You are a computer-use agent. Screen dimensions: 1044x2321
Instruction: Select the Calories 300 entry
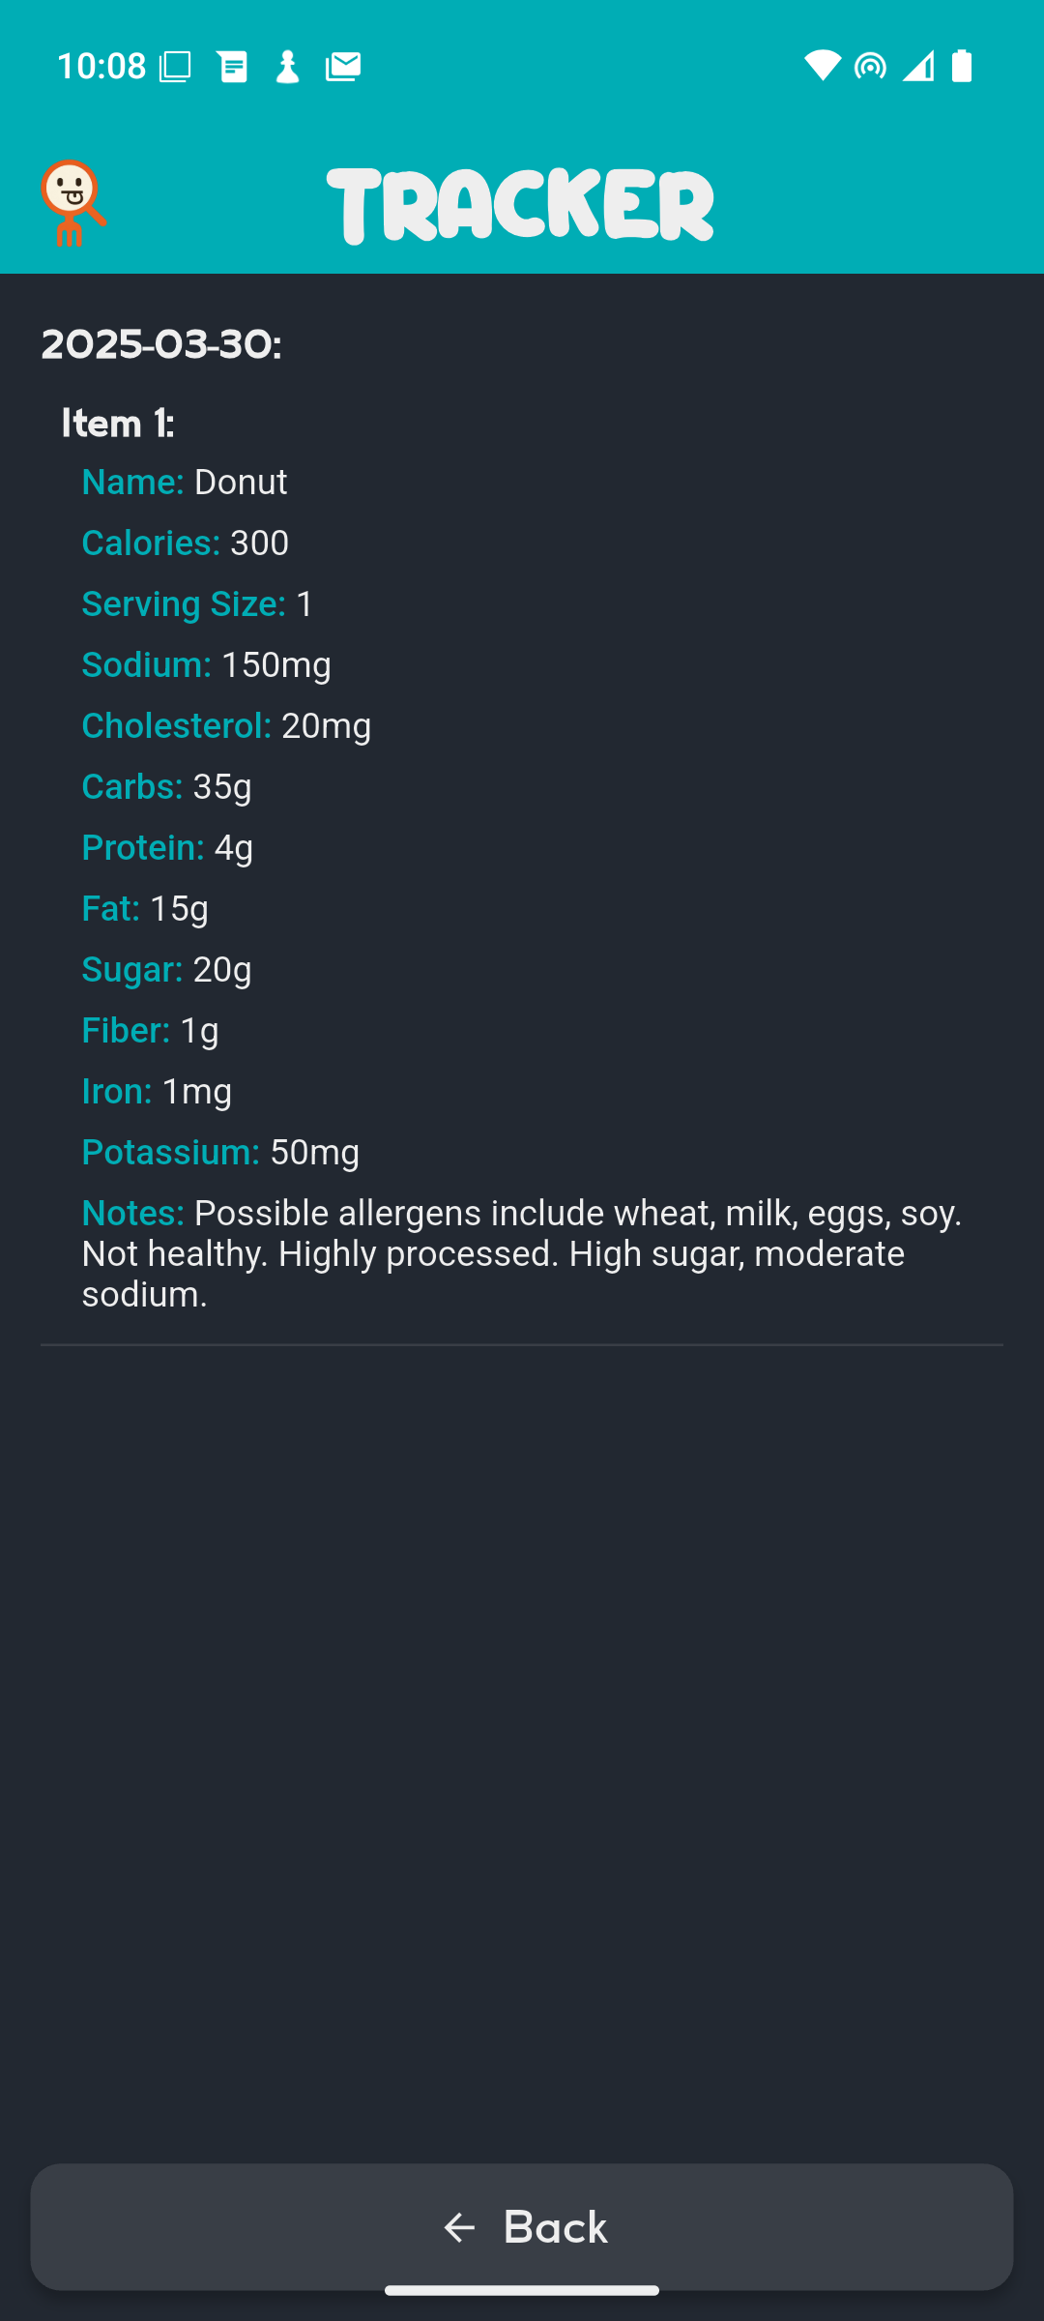click(185, 543)
